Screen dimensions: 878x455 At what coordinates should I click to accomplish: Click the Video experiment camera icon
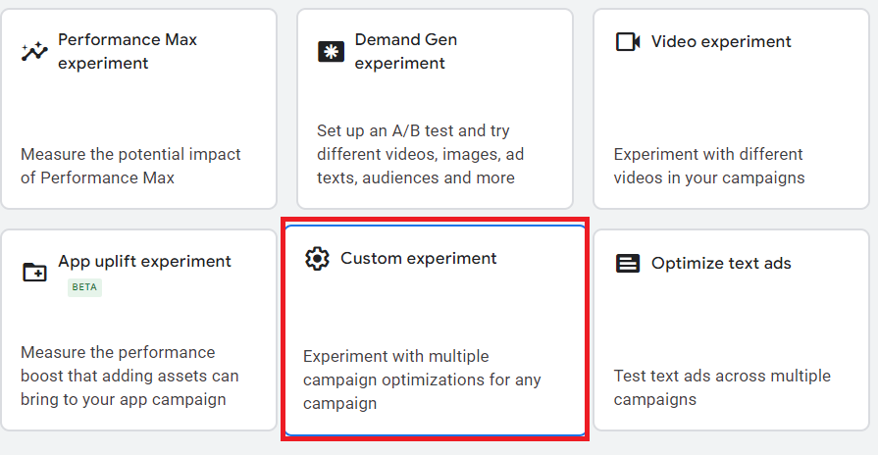pos(627,42)
